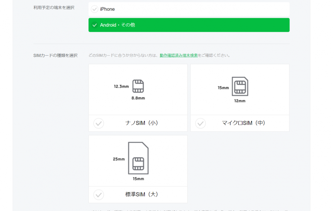The image size is (334, 211).
Task: Choose the マイクロSIM（中） text label
Action: [x=243, y=123]
